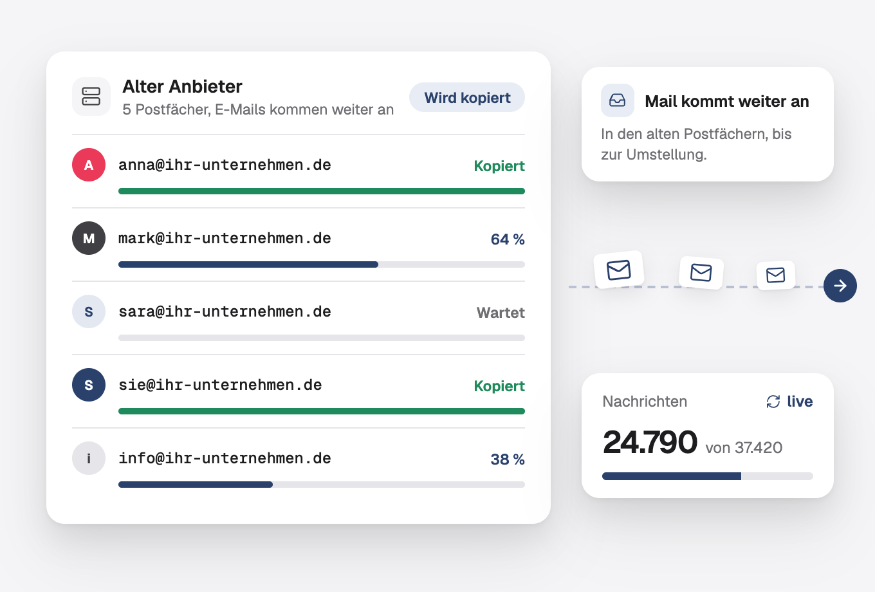Select sara@ihr-unternehmen.de address
Screen dimensions: 875x592
[x=225, y=311]
